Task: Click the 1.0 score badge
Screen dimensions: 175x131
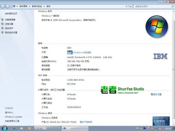Action: [70, 52]
